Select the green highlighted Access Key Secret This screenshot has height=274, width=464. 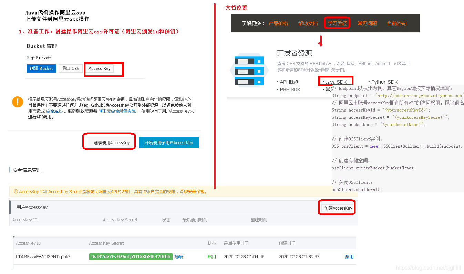[131, 256]
